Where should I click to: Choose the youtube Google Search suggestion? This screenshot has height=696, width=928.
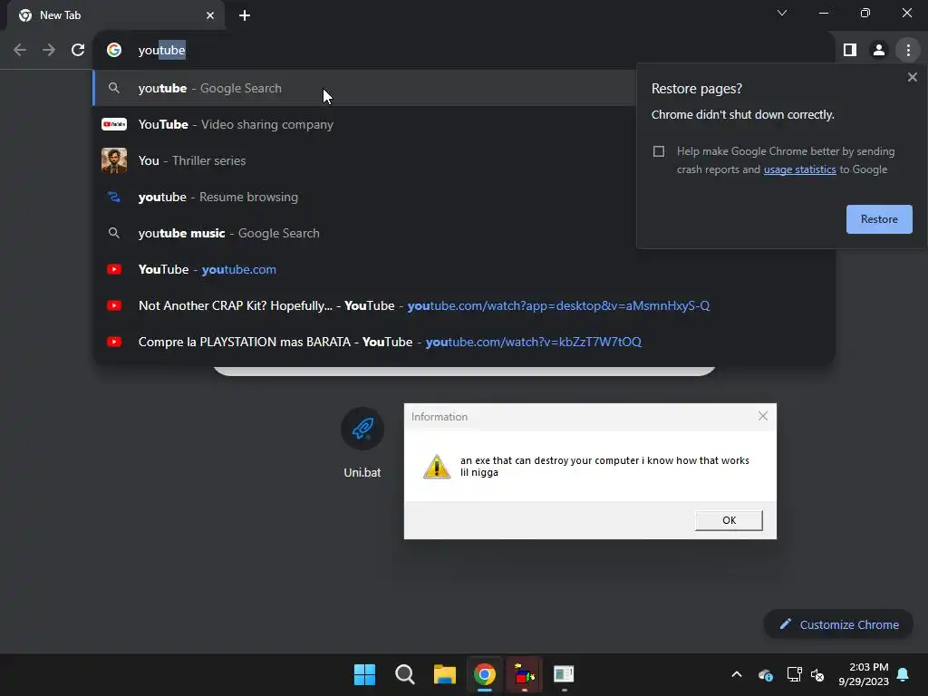point(364,88)
